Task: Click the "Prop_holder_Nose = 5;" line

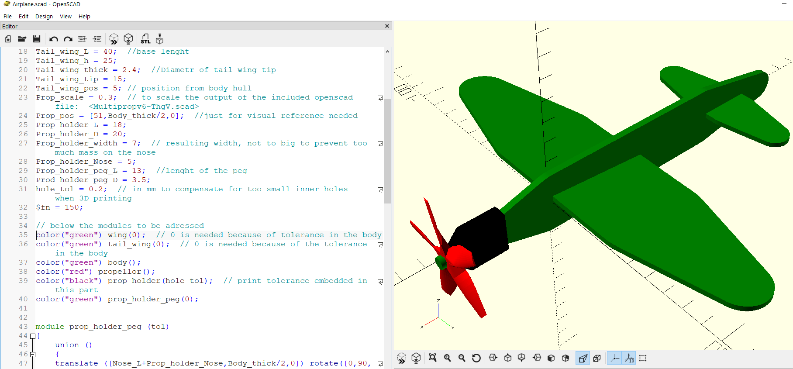Action: (x=86, y=162)
